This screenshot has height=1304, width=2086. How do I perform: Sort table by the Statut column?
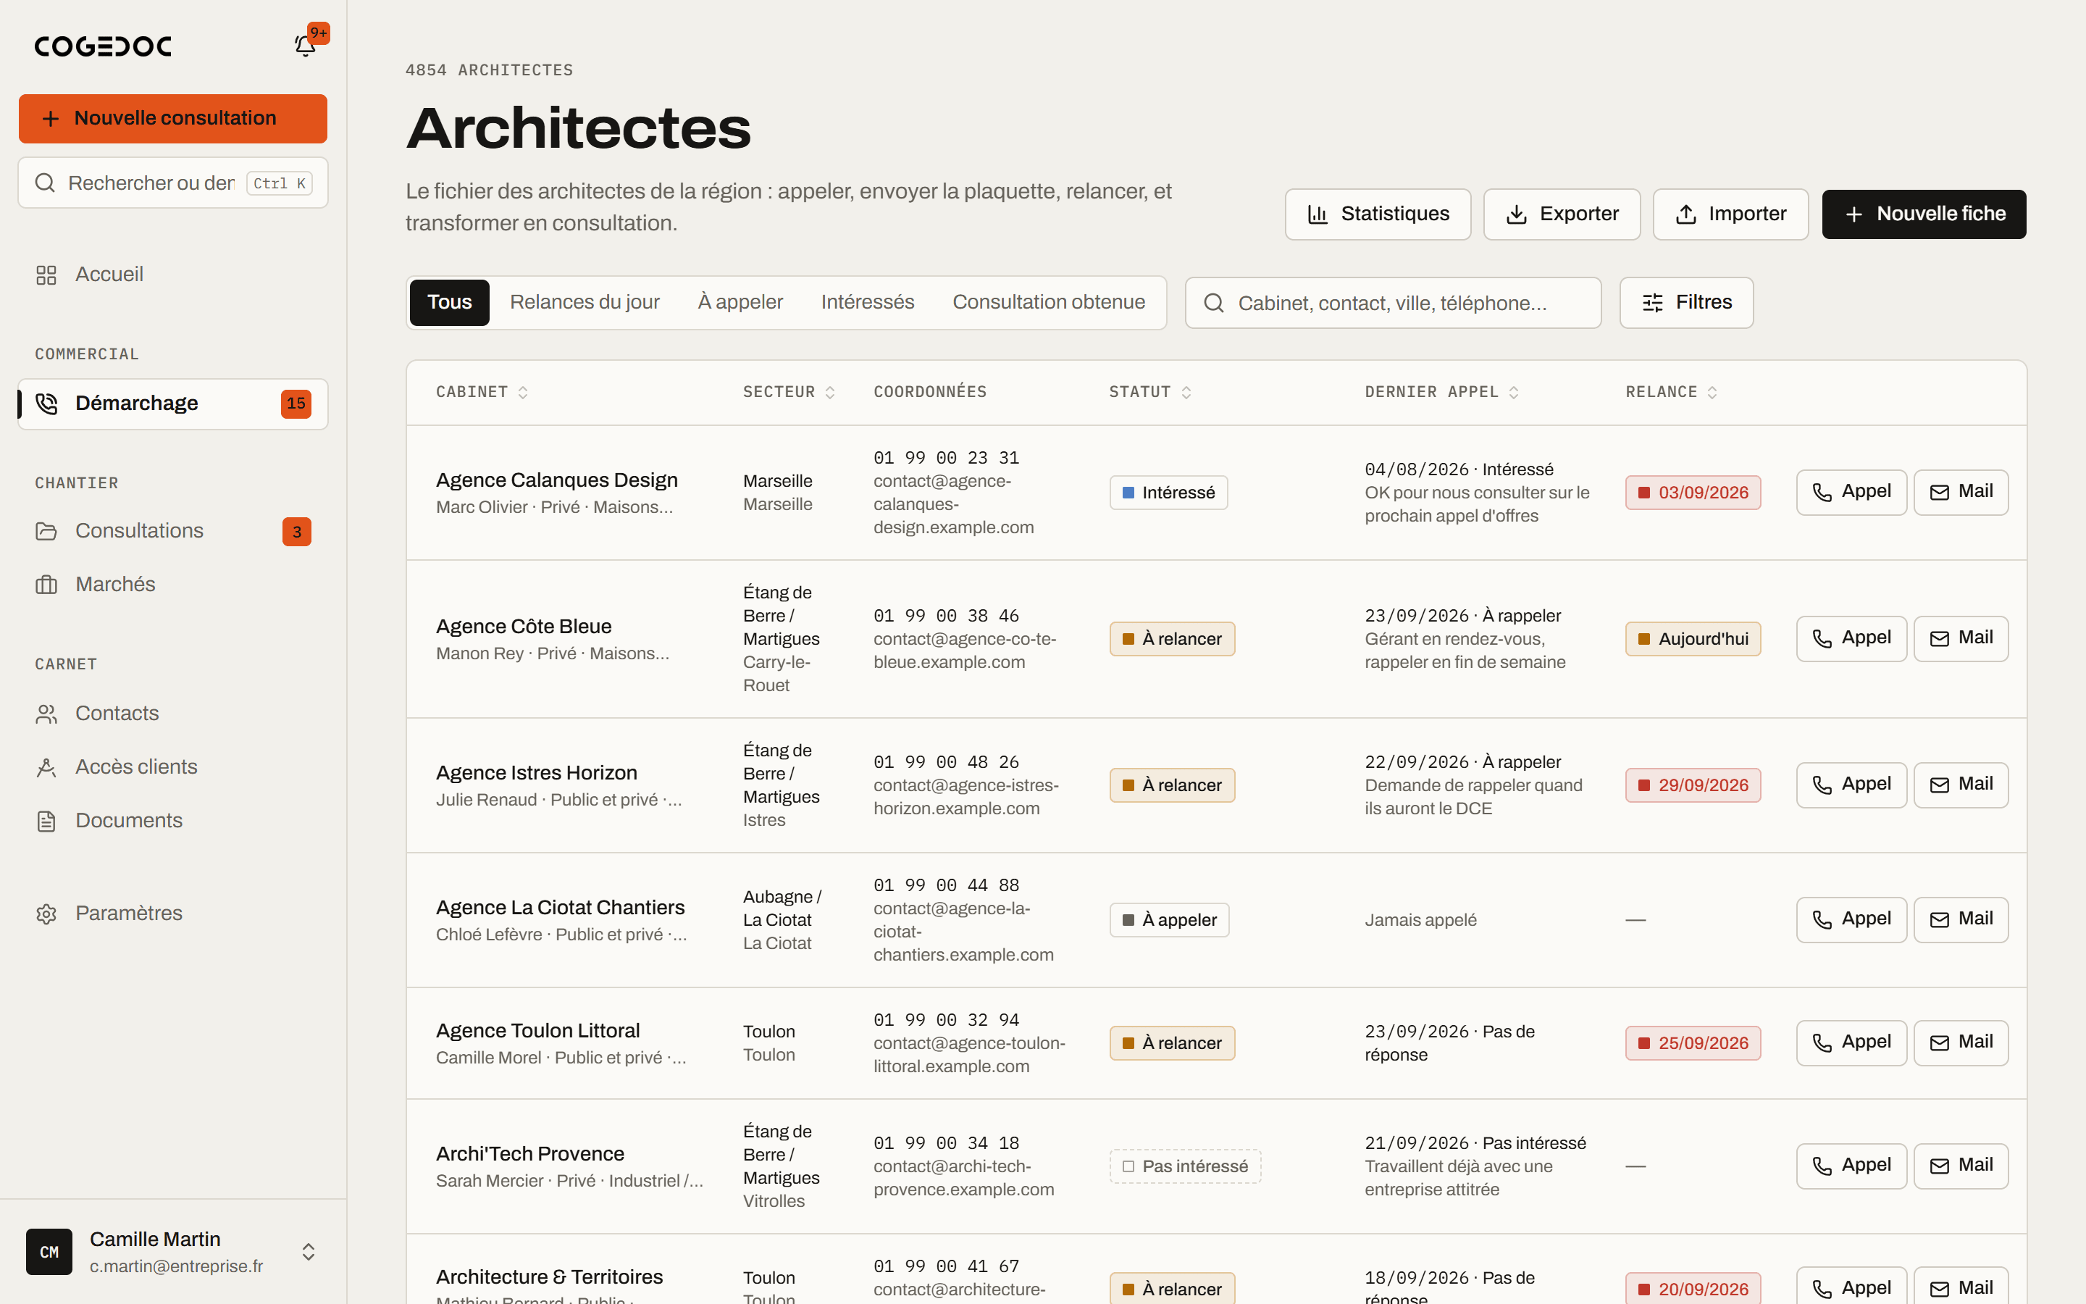click(1150, 393)
